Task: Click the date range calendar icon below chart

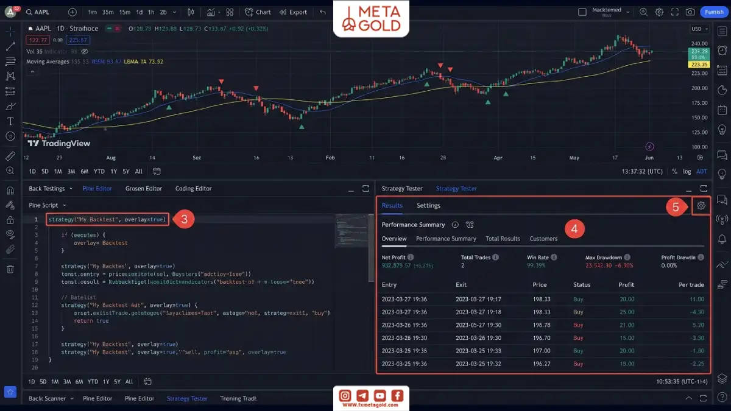Action: click(157, 171)
